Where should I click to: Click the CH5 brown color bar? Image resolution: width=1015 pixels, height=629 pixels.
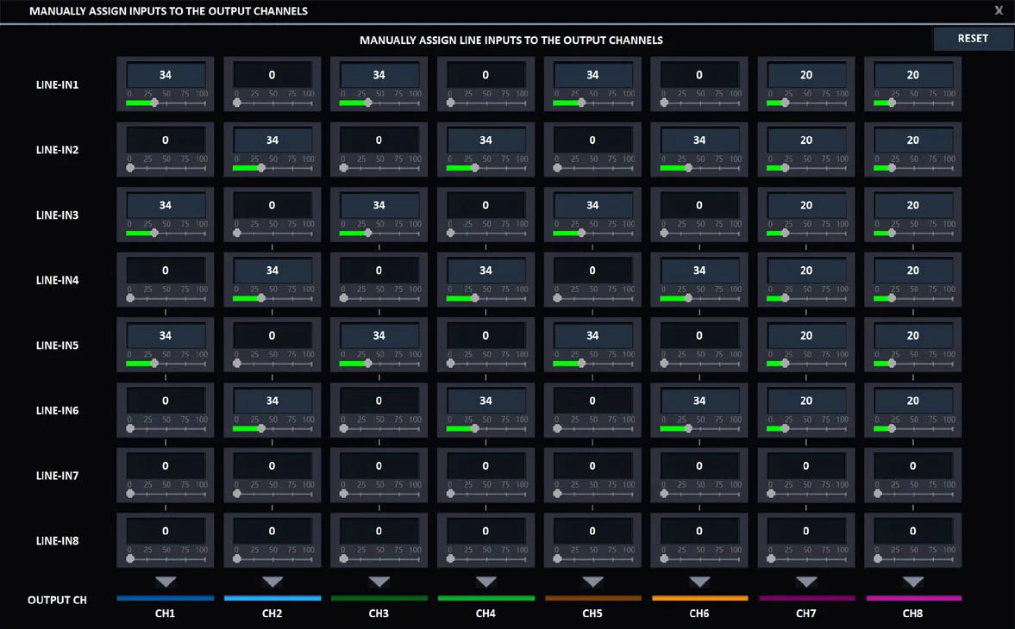pyautogui.click(x=592, y=597)
